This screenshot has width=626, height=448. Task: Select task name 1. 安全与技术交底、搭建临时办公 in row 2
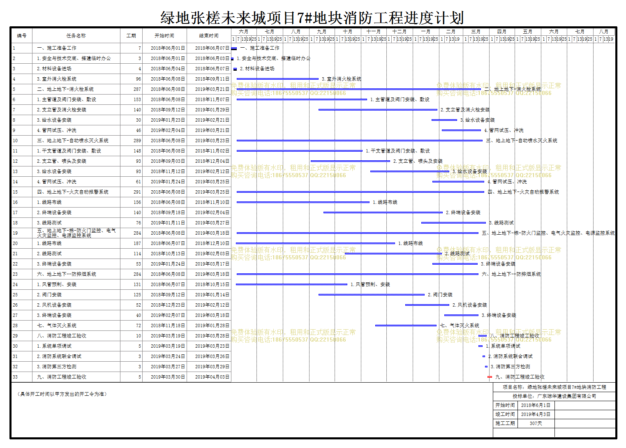click(74, 58)
